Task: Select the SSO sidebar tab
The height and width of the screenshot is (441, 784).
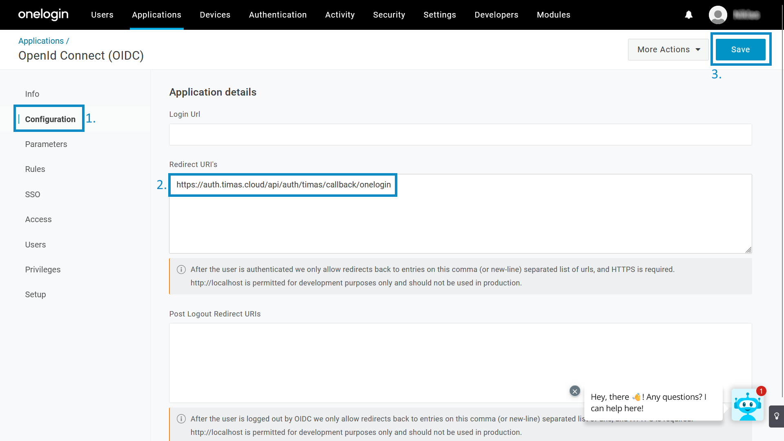Action: click(33, 194)
